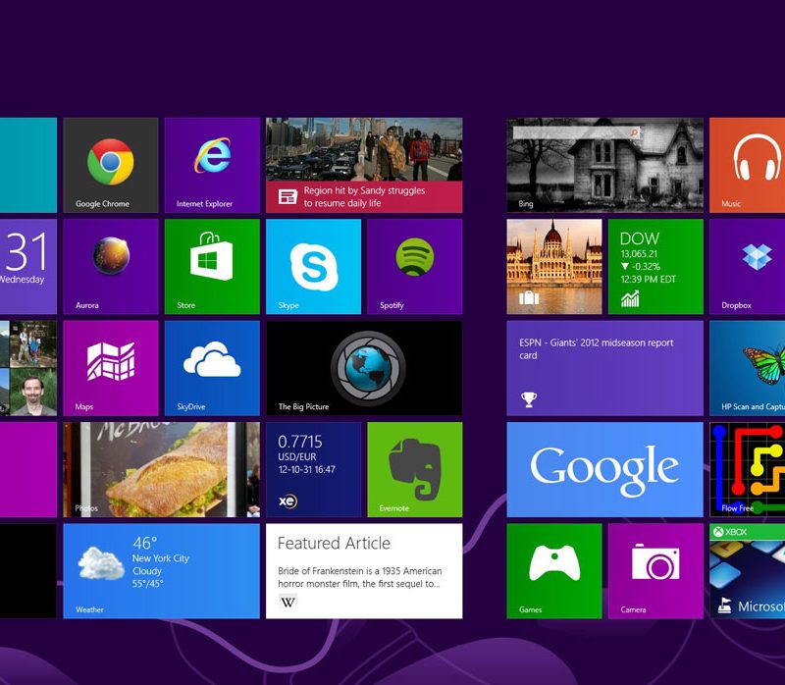
Task: Launch the Skype tile
Action: click(x=313, y=265)
